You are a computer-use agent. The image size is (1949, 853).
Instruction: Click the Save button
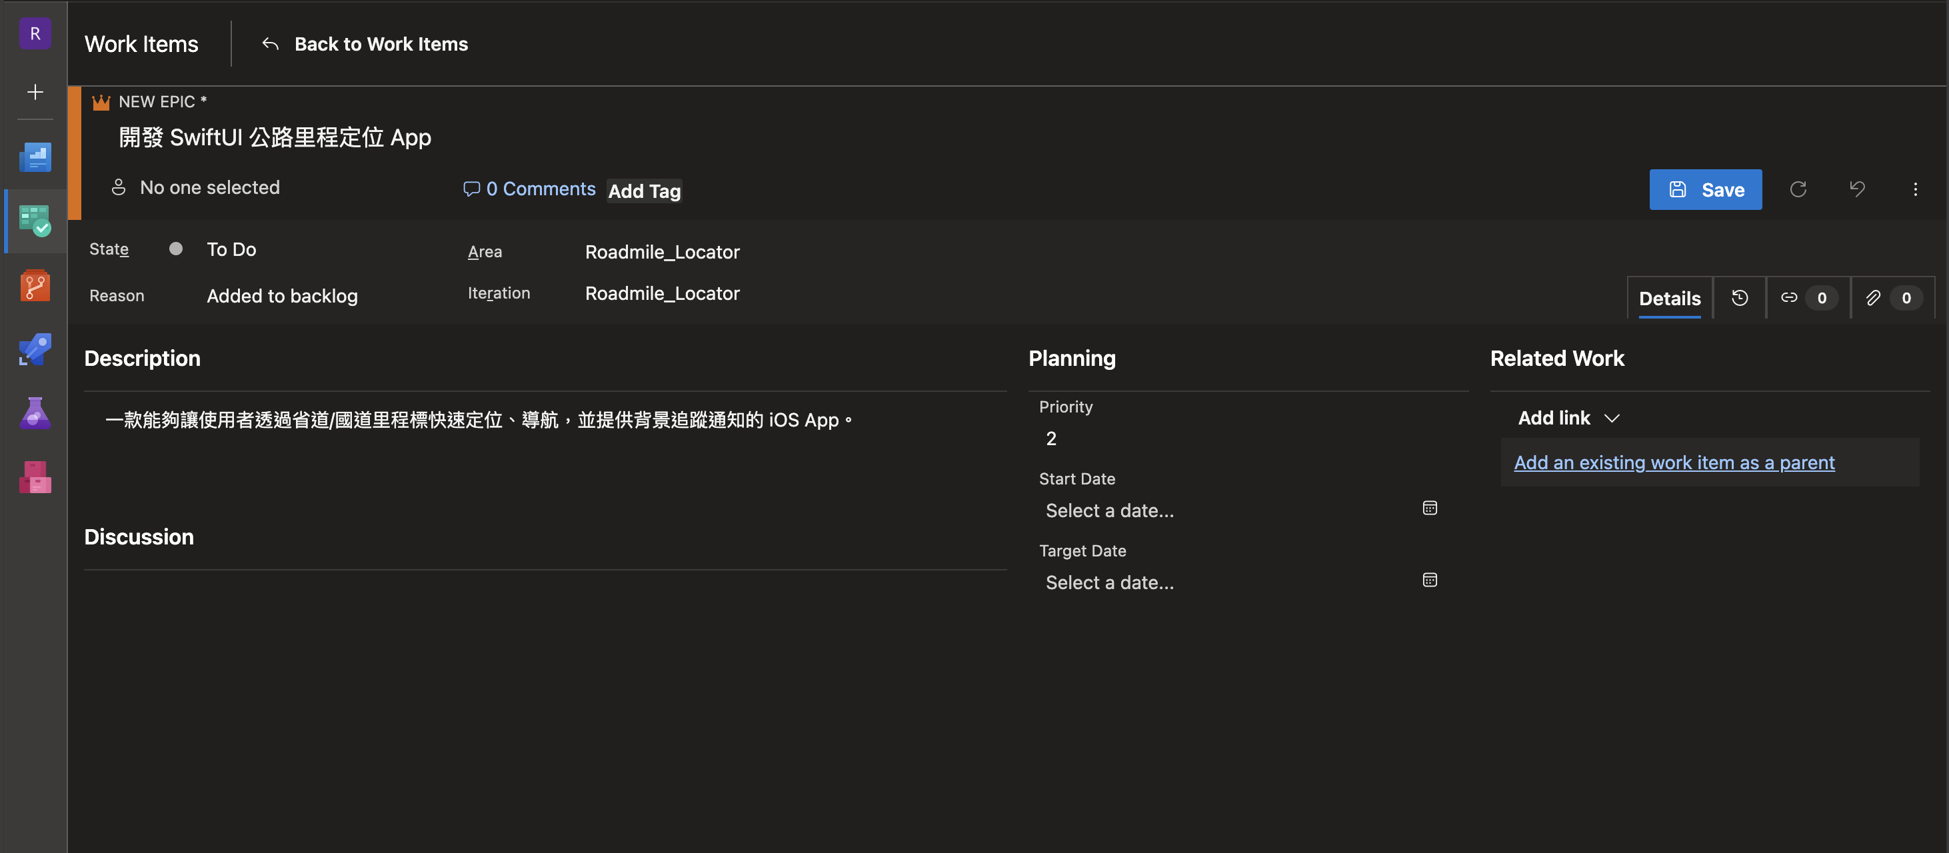[1705, 189]
